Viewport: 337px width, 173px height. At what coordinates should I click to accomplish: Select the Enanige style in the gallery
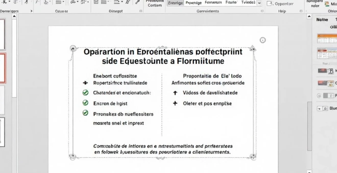tap(175, 3)
